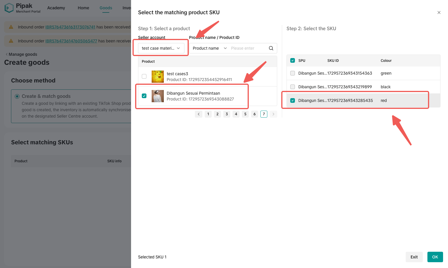Go to page 3 of products

pyautogui.click(x=227, y=114)
